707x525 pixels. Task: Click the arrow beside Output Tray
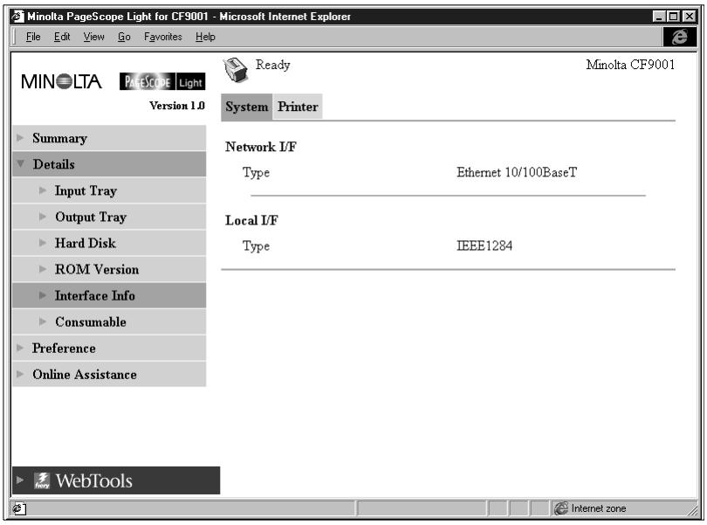tap(43, 217)
